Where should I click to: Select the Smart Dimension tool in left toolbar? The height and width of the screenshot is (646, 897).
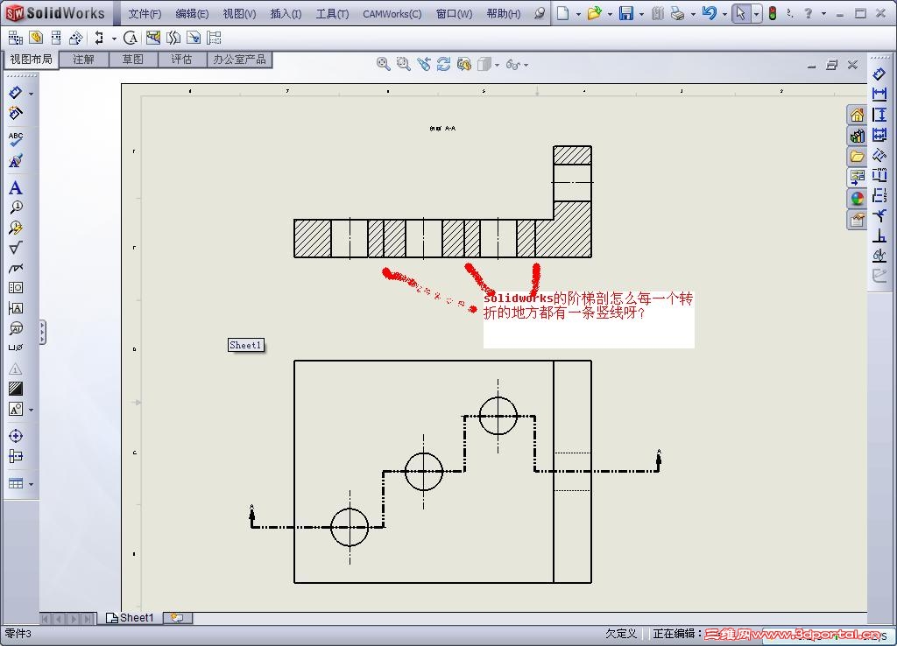[x=16, y=93]
